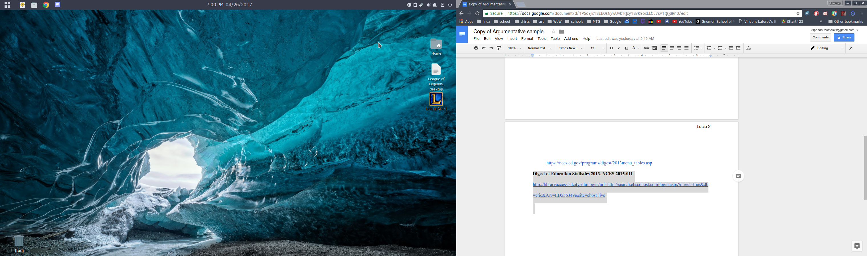Open Home folder on desktop
This screenshot has width=867, height=256.
point(436,47)
